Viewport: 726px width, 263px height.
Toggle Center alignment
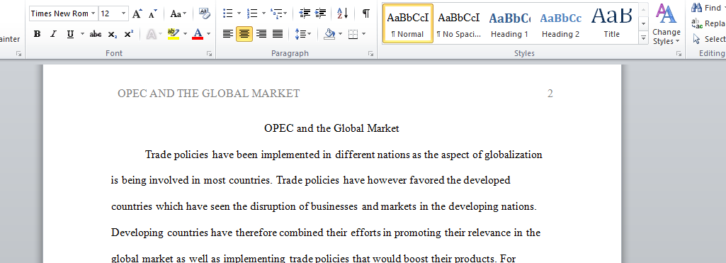point(244,34)
